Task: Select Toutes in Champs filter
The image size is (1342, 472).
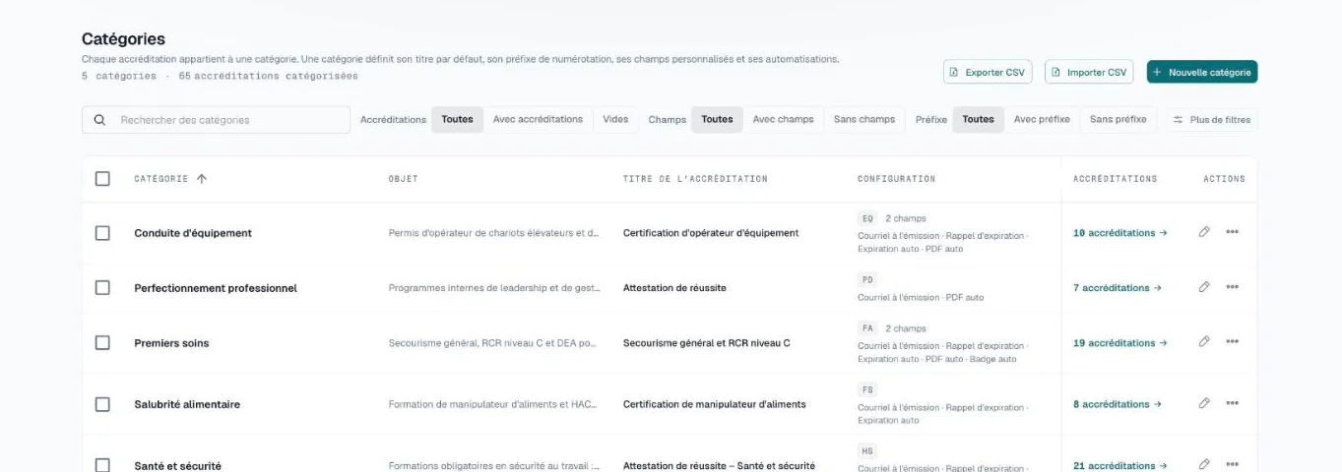Action: (x=717, y=119)
